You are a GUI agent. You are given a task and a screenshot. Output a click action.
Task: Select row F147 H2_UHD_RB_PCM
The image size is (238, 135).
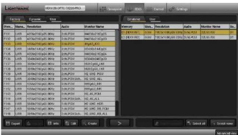pyautogui.click(x=59, y=109)
